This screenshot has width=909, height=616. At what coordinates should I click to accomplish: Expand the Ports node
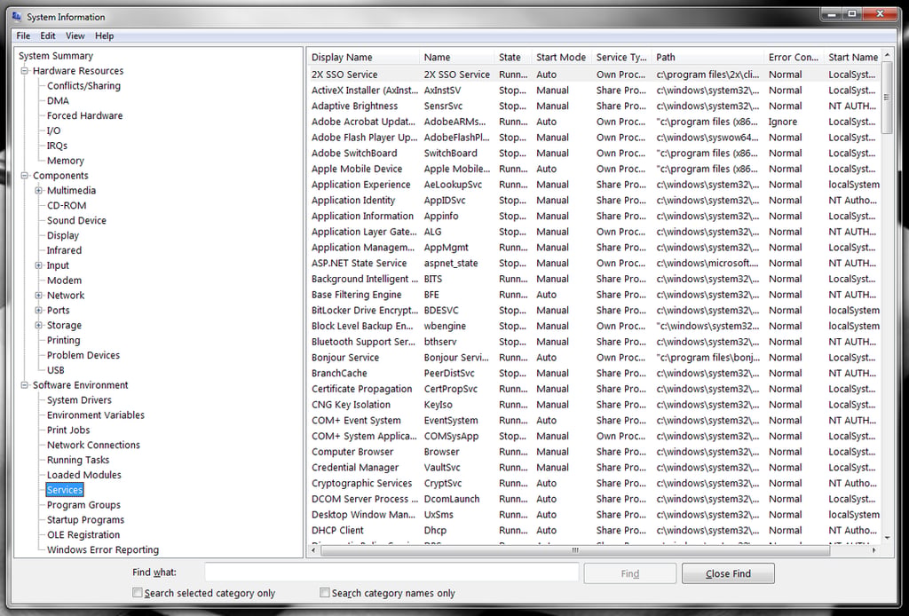39,310
